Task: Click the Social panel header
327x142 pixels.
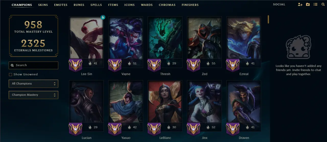Action: coord(279,5)
